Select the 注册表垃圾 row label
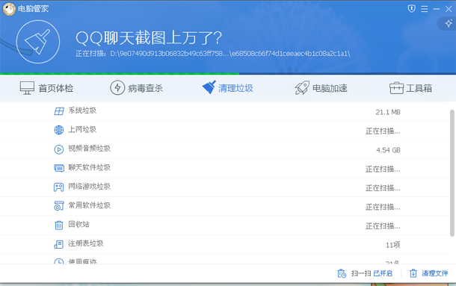This screenshot has width=456, height=286. 86,243
